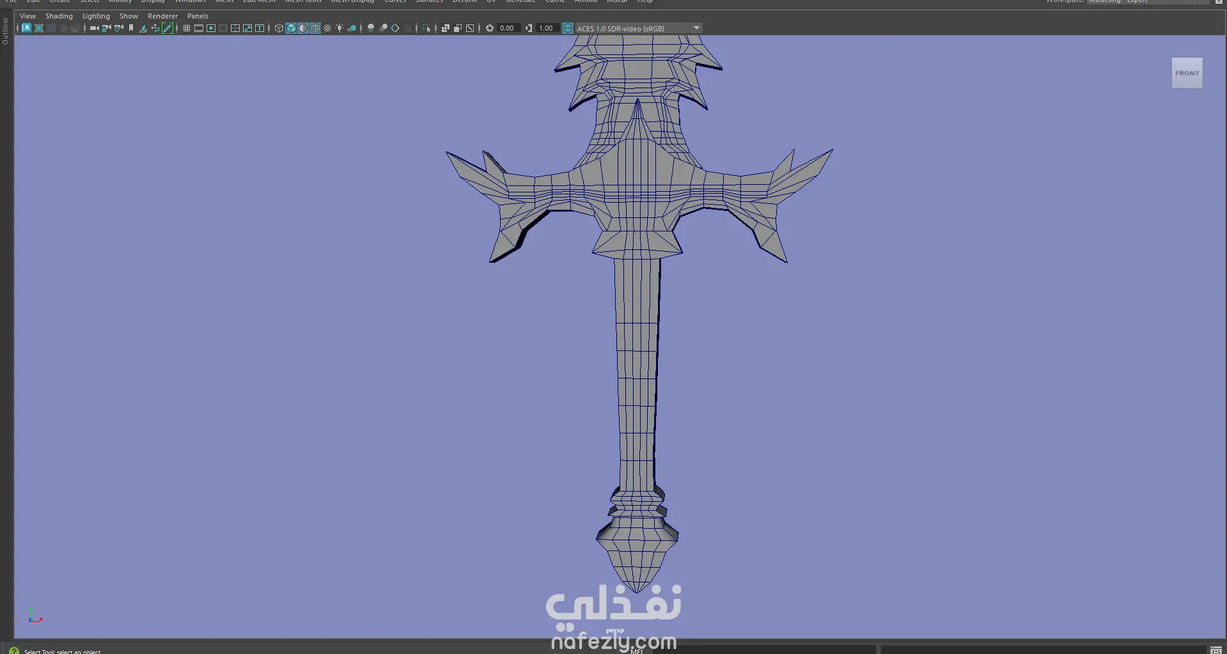Toggle 2D pan/zoom icon
1227x654 pixels.
point(155,28)
